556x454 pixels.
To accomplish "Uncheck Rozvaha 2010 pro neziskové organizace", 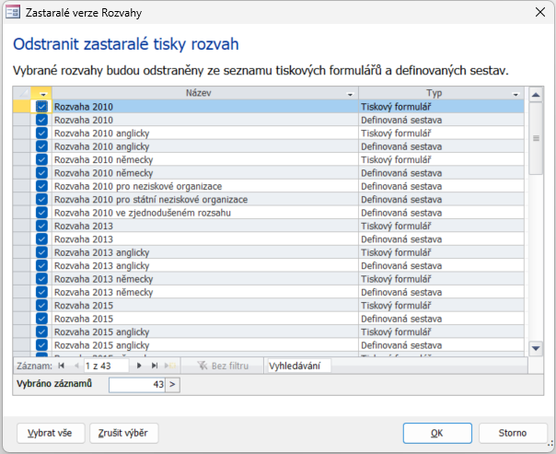I will coord(41,186).
